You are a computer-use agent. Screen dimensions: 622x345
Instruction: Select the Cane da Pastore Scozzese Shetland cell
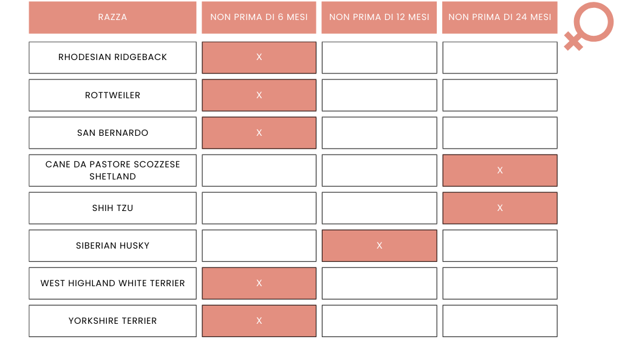point(112,170)
